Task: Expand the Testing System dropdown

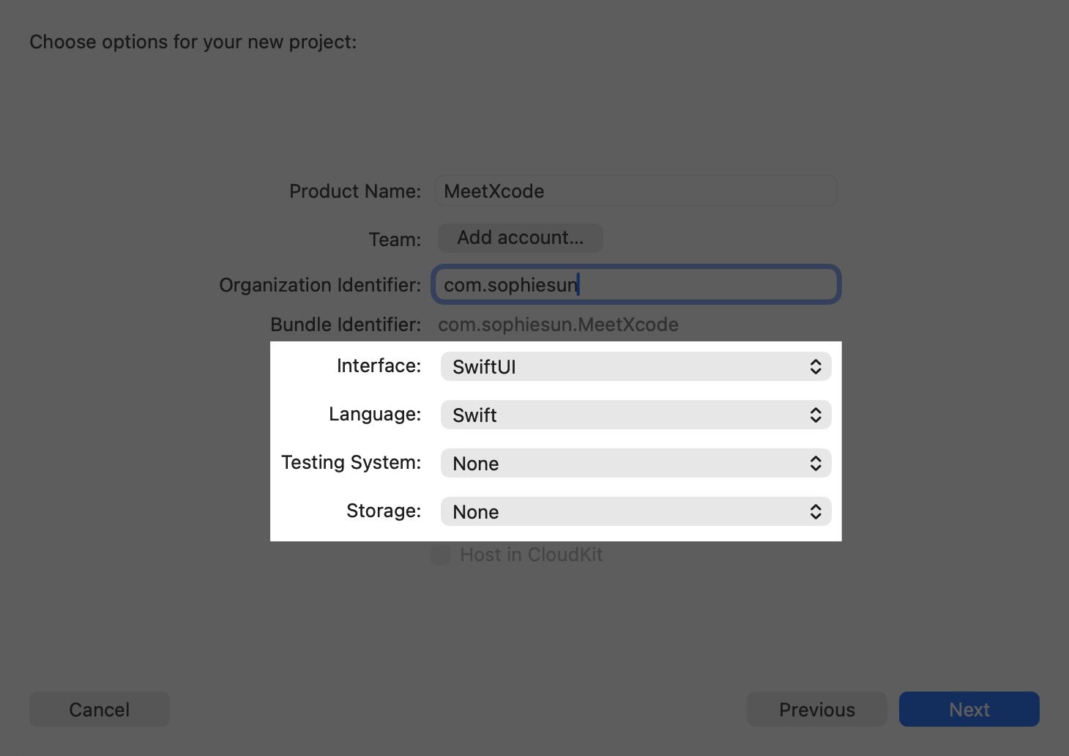Action: (636, 463)
